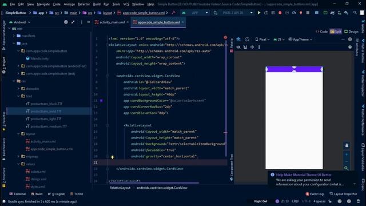Click the Scroll from Source target icon
Screen dimensions: 366x206
pyautogui.click(x=66, y=22)
